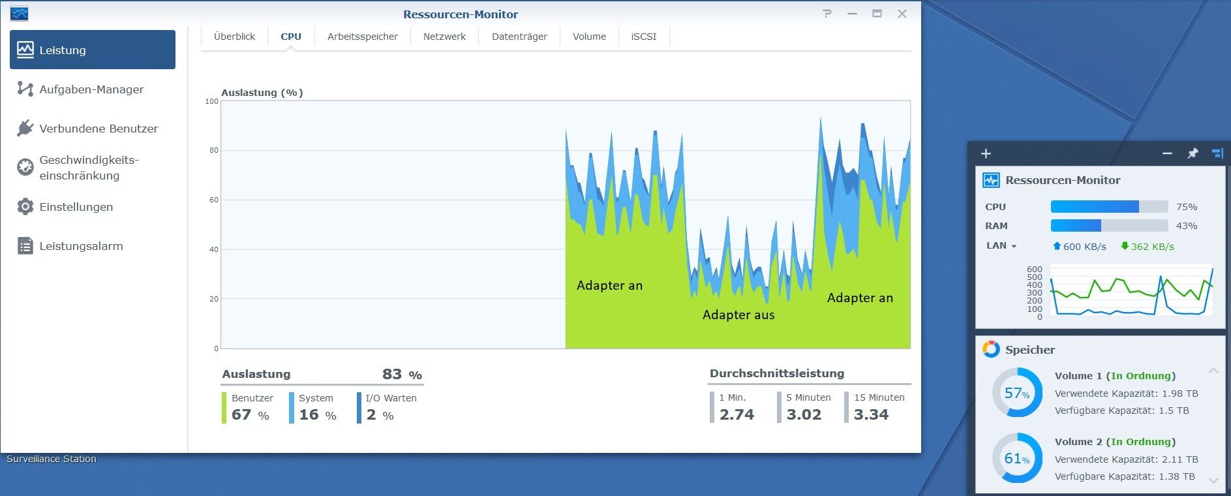This screenshot has width=1231, height=496.
Task: Click the Ressourcen-Monitor widget icon
Action: tap(991, 180)
